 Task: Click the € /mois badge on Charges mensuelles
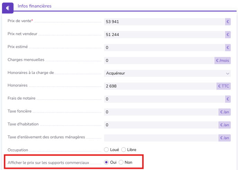pos(222,60)
